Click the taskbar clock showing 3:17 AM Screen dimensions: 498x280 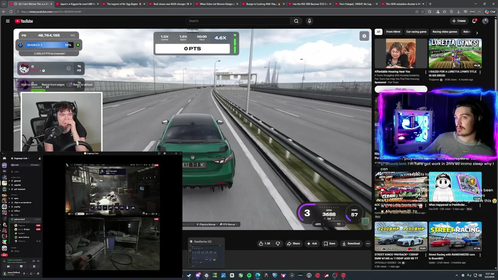(x=490, y=275)
